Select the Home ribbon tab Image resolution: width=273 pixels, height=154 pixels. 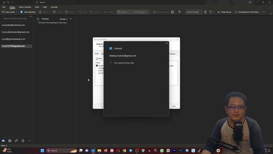12,7
